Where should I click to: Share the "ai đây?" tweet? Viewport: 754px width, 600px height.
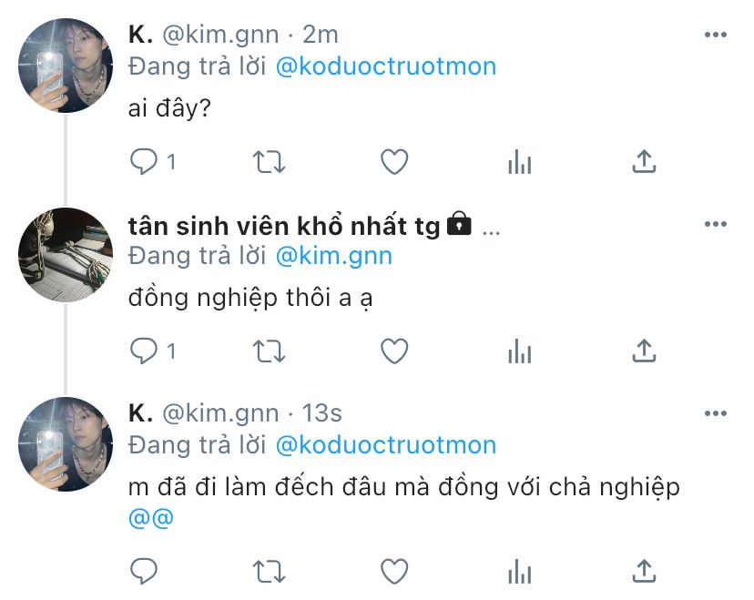pyautogui.click(x=644, y=162)
